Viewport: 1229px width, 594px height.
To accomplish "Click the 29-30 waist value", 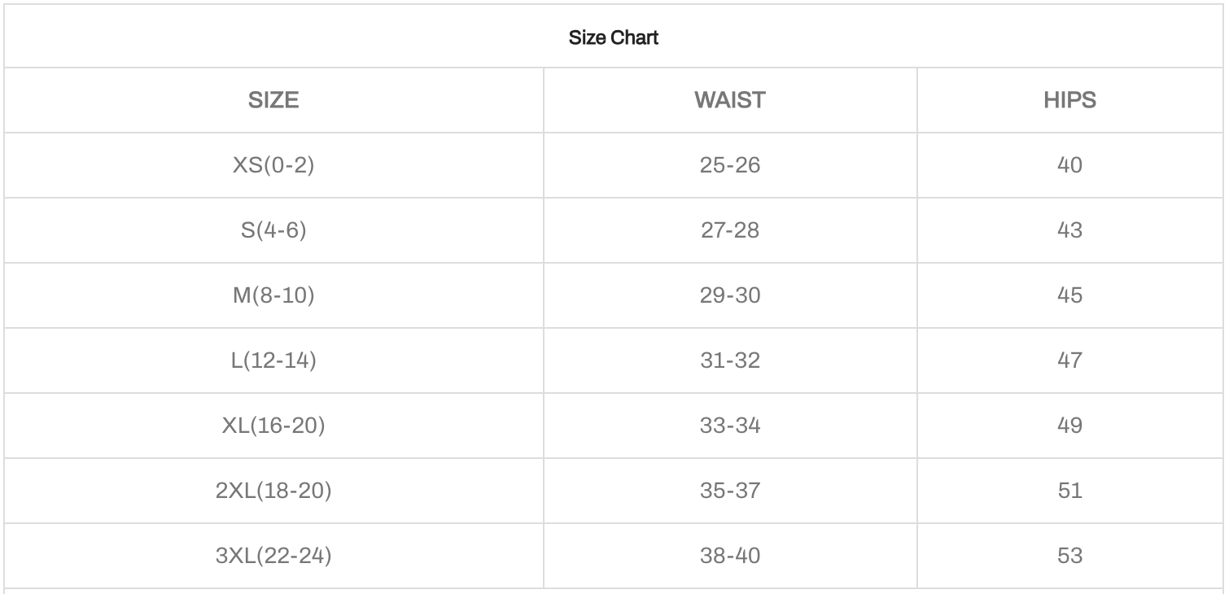I will 730,295.
